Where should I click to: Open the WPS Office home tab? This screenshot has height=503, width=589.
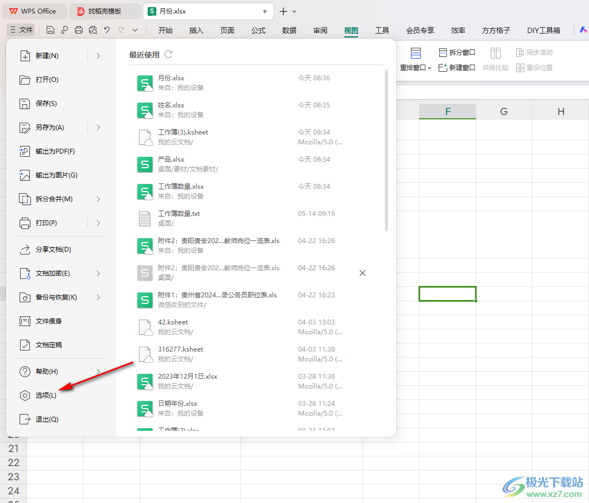click(x=35, y=11)
